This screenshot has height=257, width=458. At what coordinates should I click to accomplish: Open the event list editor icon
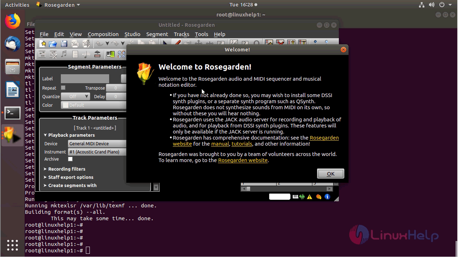tap(75, 54)
